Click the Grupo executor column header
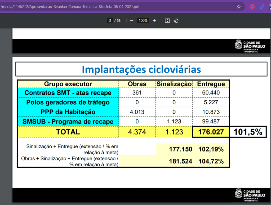 pyautogui.click(x=68, y=84)
